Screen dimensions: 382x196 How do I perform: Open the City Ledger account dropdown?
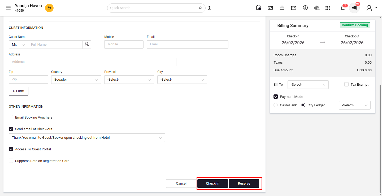click(x=355, y=105)
